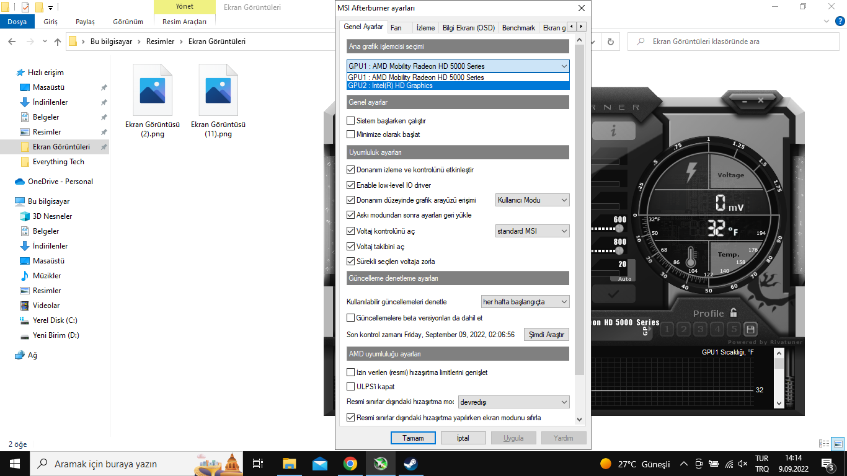Launch Google Chrome from the taskbar
This screenshot has height=476, width=847.
coord(350,464)
